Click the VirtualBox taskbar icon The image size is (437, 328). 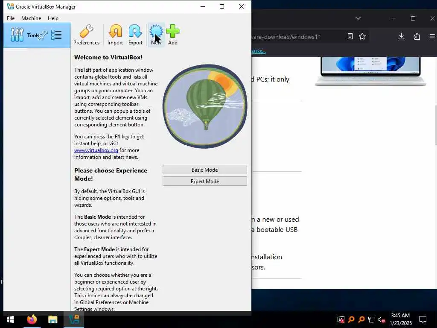click(74, 319)
